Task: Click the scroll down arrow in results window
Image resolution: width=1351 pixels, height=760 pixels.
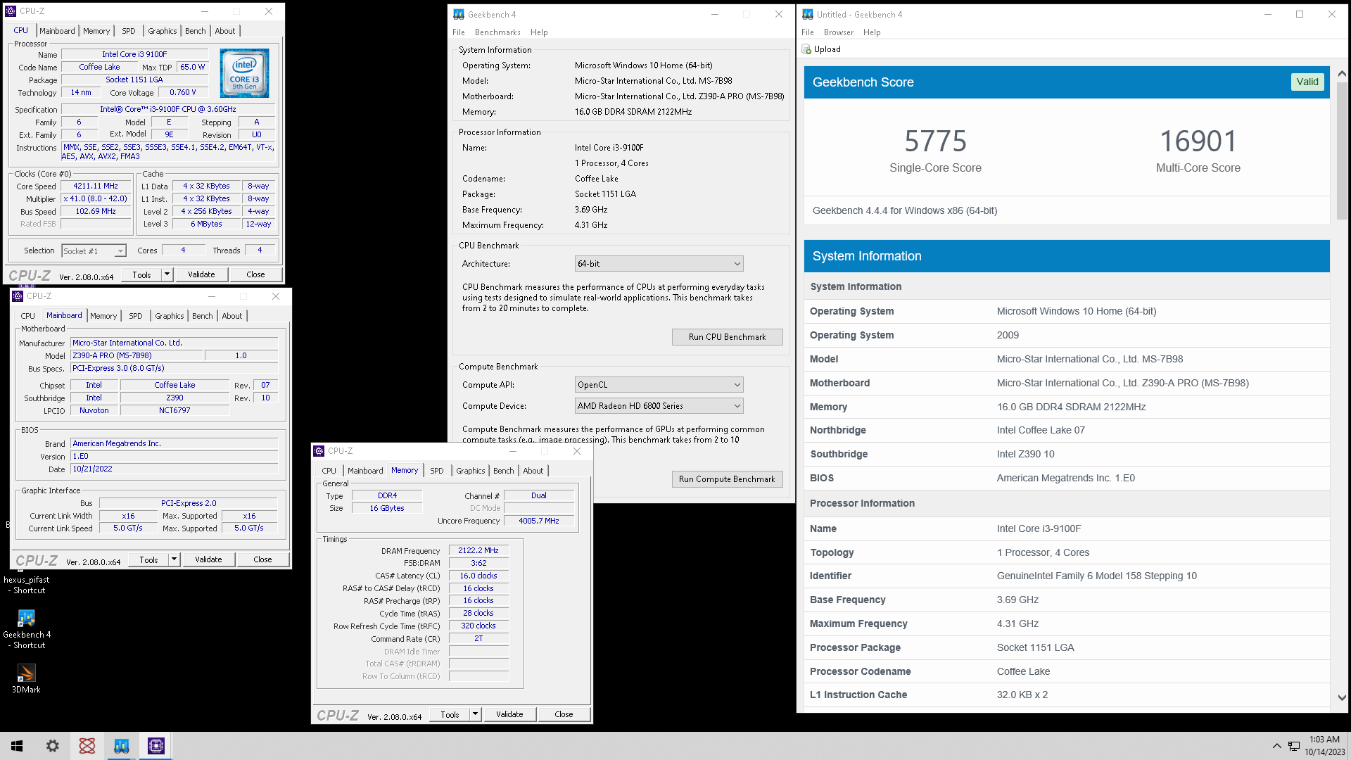Action: (x=1341, y=698)
